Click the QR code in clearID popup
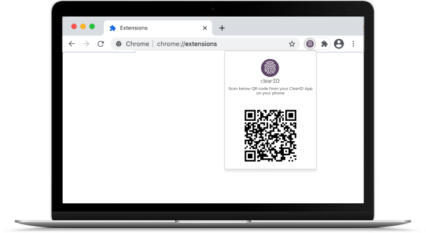The image size is (426, 233). click(270, 136)
